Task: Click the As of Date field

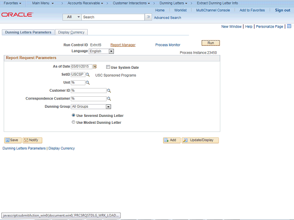Action: 82,66
